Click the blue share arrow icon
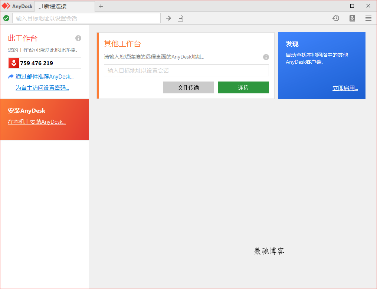 [11, 77]
